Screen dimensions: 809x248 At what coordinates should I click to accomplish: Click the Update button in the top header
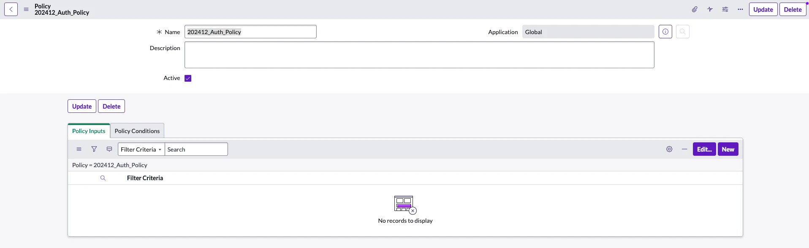763,9
